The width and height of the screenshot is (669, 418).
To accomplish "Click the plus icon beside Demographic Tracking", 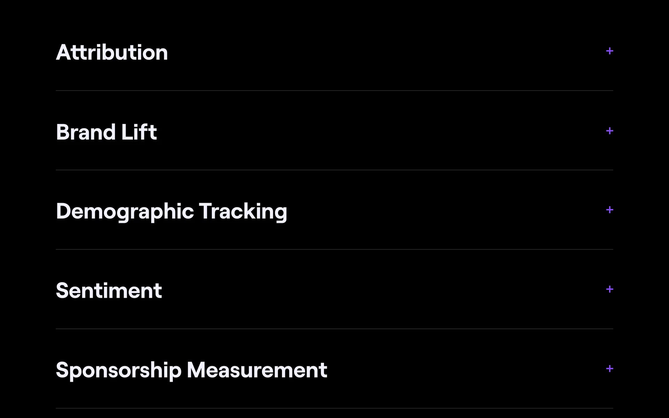I will [x=609, y=210].
